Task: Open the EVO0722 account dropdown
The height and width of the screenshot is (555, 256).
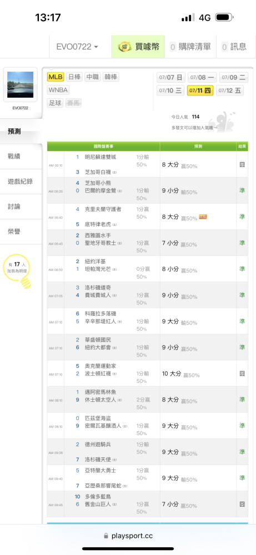Action: coord(77,47)
